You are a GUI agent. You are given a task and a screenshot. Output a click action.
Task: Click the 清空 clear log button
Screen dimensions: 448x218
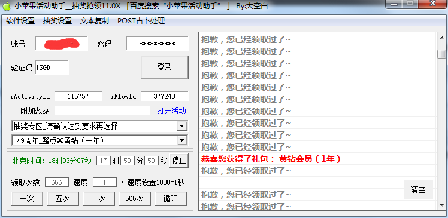pos(419,189)
